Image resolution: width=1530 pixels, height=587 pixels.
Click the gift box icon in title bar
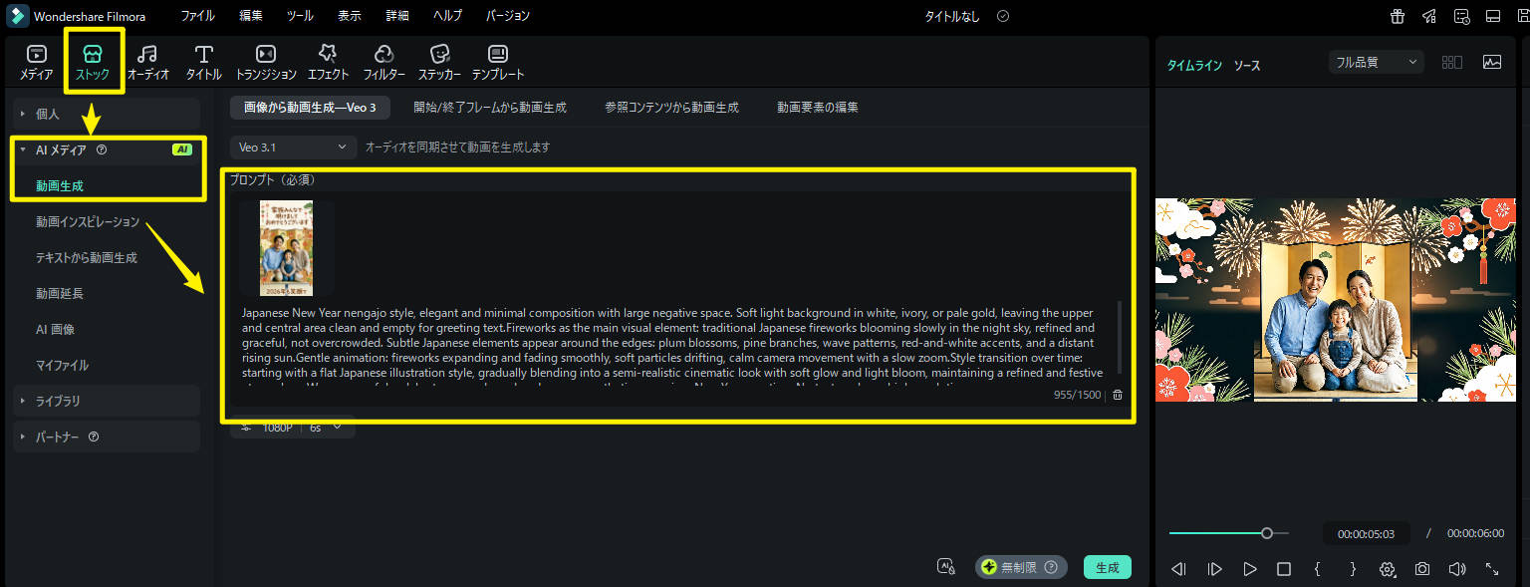(1398, 16)
